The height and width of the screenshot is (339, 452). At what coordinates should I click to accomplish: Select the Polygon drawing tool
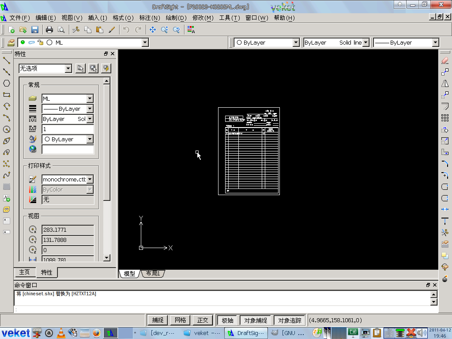click(x=7, y=83)
